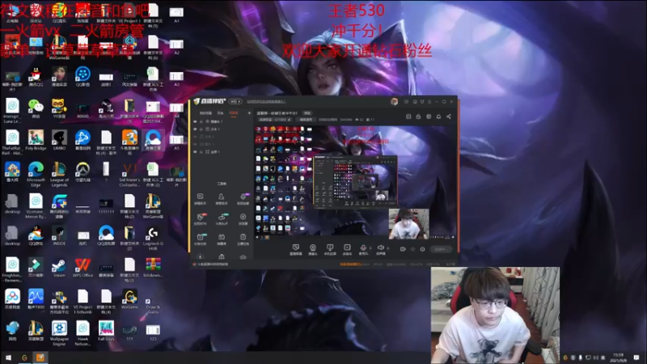Click bell notification icon in streaming app

click(x=438, y=116)
